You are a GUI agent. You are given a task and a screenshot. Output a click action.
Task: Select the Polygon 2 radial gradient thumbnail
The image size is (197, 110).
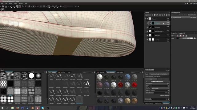click(38, 76)
